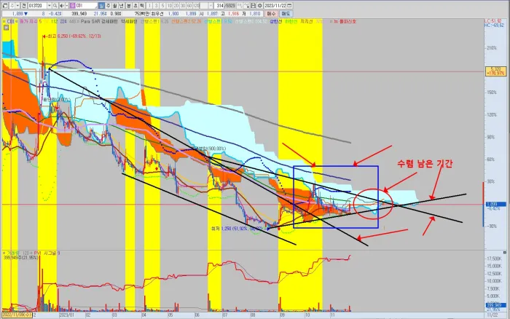Click the 전 button before stock code

(24, 6)
